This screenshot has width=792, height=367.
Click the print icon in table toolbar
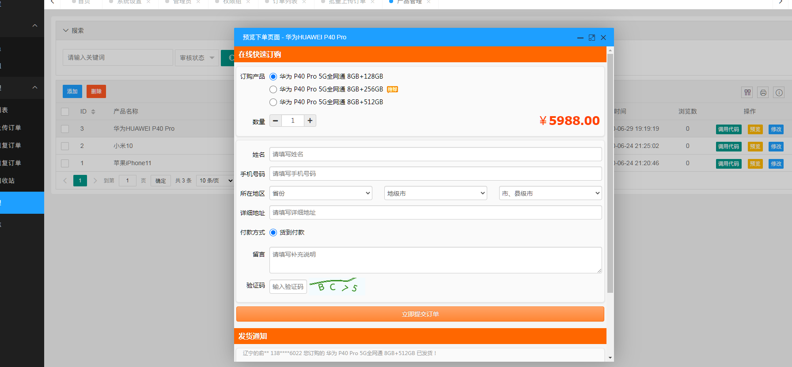click(763, 92)
